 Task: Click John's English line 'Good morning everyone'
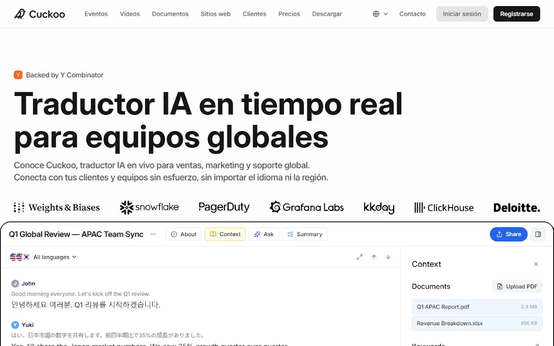80,294
